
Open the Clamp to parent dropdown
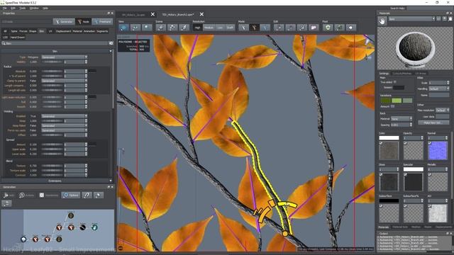click(65, 81)
